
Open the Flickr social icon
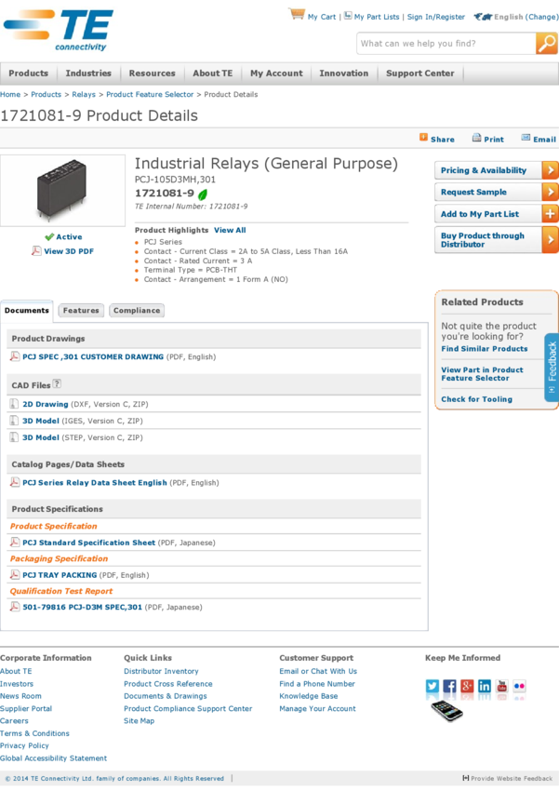click(519, 687)
